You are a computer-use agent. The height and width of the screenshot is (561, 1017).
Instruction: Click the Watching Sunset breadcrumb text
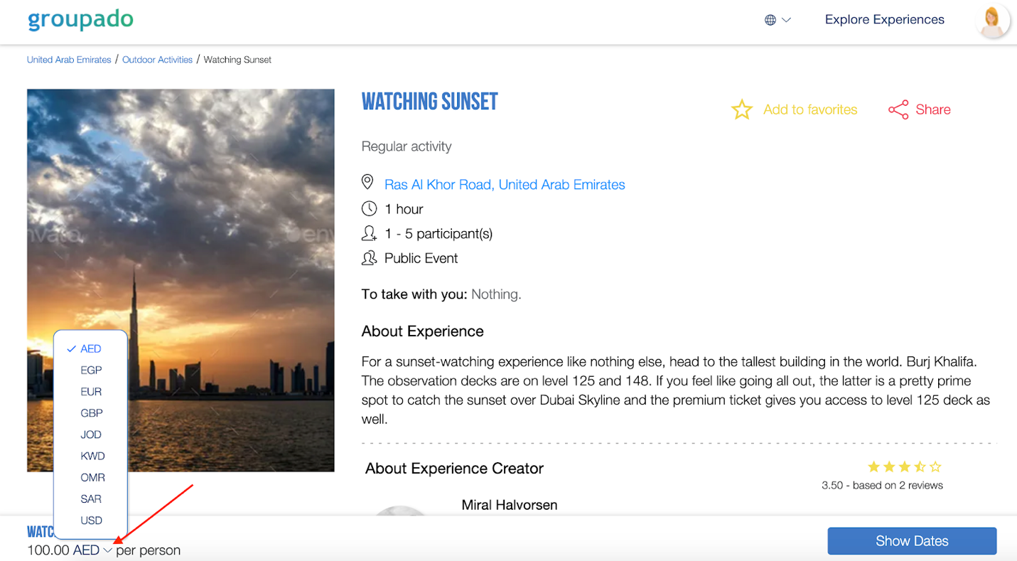pyautogui.click(x=237, y=60)
